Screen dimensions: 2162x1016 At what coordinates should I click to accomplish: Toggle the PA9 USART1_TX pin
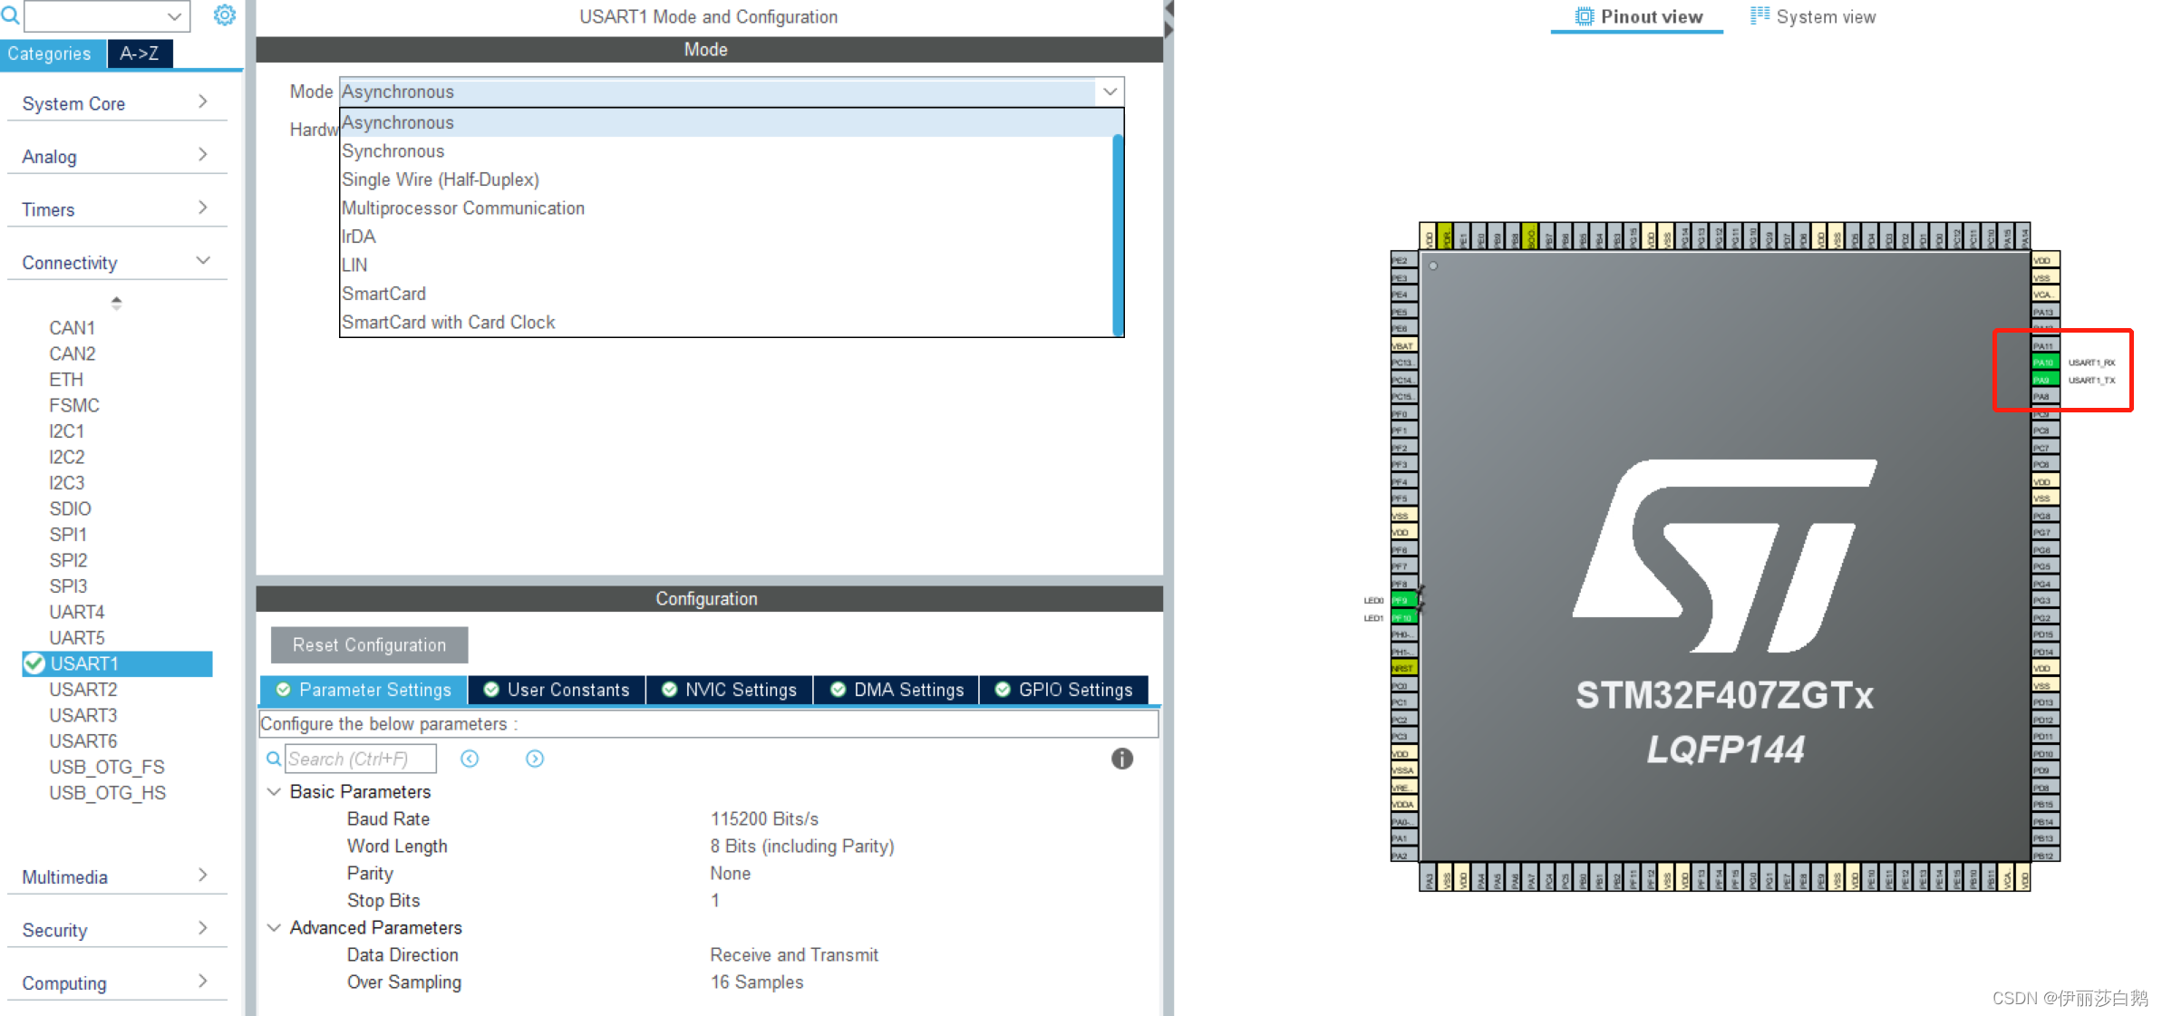tap(2045, 380)
